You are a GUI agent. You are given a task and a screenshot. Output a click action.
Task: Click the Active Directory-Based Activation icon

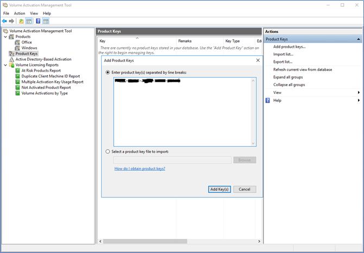[11, 59]
